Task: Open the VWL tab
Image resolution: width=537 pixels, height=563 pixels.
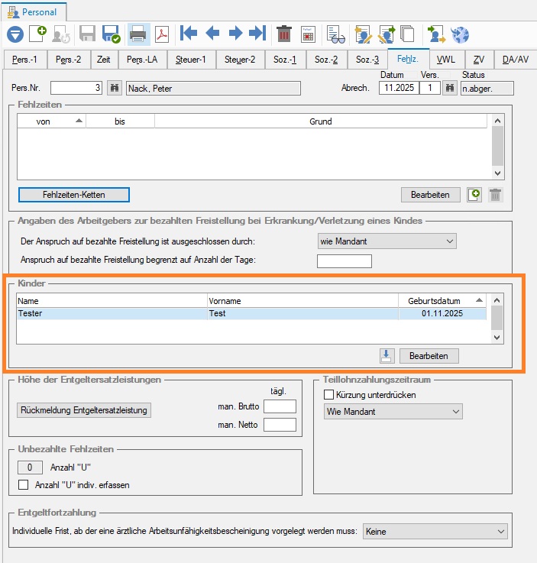Action: 446,60
